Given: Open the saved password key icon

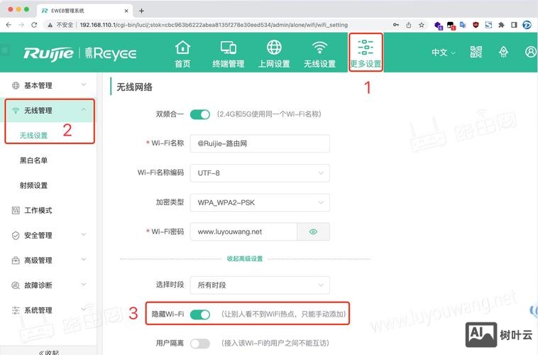Looking at the screenshot, I should (396, 25).
